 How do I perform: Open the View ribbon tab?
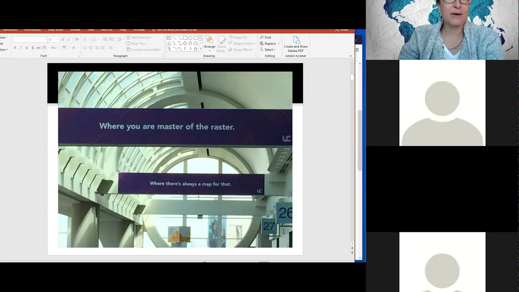tap(91, 30)
